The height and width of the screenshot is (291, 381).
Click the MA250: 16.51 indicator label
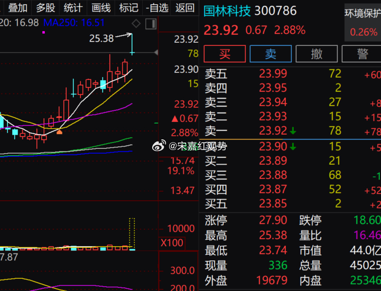point(74,23)
